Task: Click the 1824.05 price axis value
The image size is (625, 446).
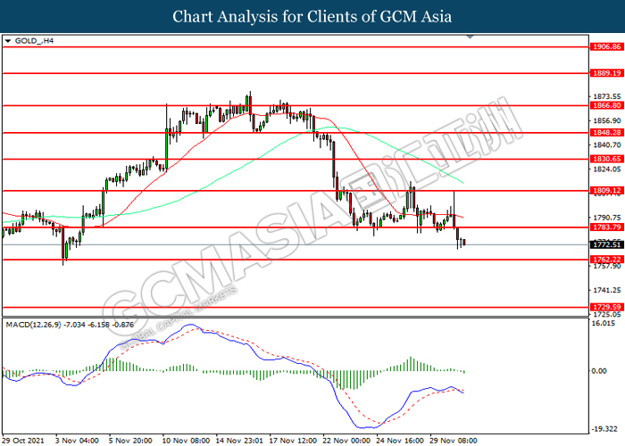Action: (x=606, y=169)
